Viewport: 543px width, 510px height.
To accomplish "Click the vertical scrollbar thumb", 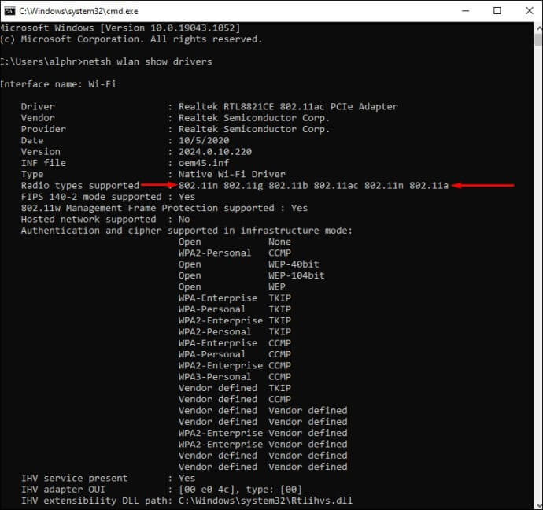I will [x=538, y=39].
